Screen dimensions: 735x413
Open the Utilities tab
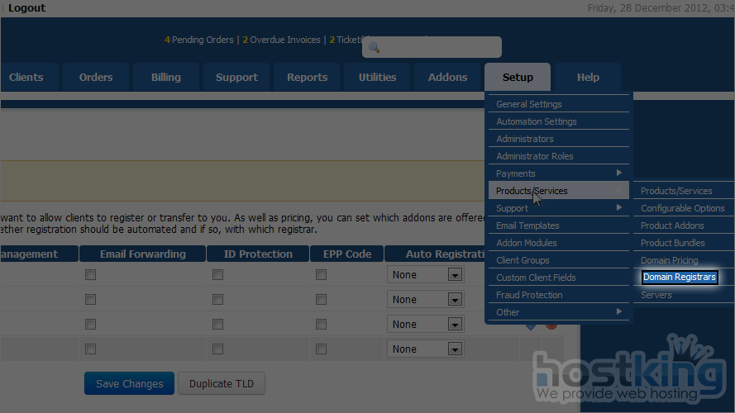tap(377, 78)
